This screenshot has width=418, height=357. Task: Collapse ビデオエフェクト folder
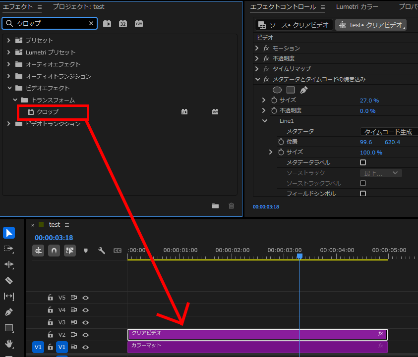(x=9, y=88)
